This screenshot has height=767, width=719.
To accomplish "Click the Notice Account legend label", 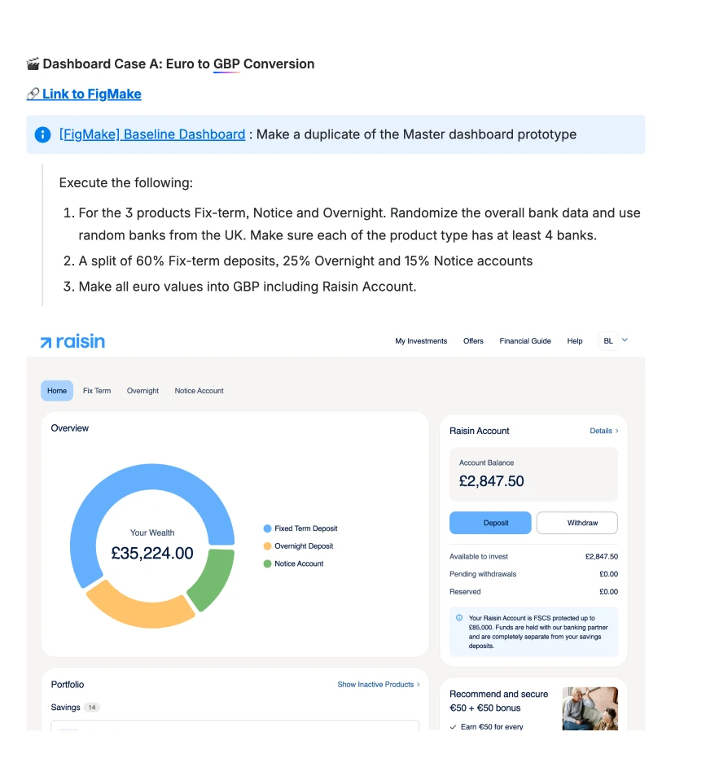I will click(x=299, y=563).
